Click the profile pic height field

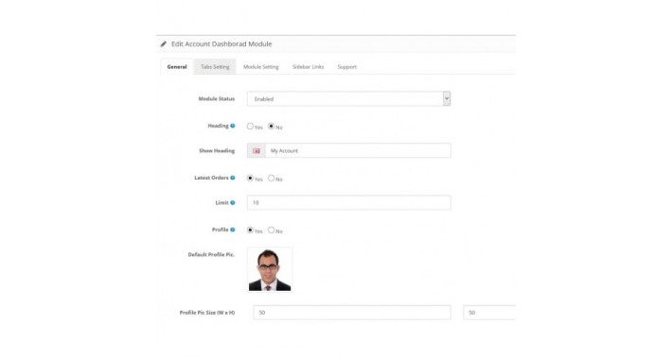(489, 313)
